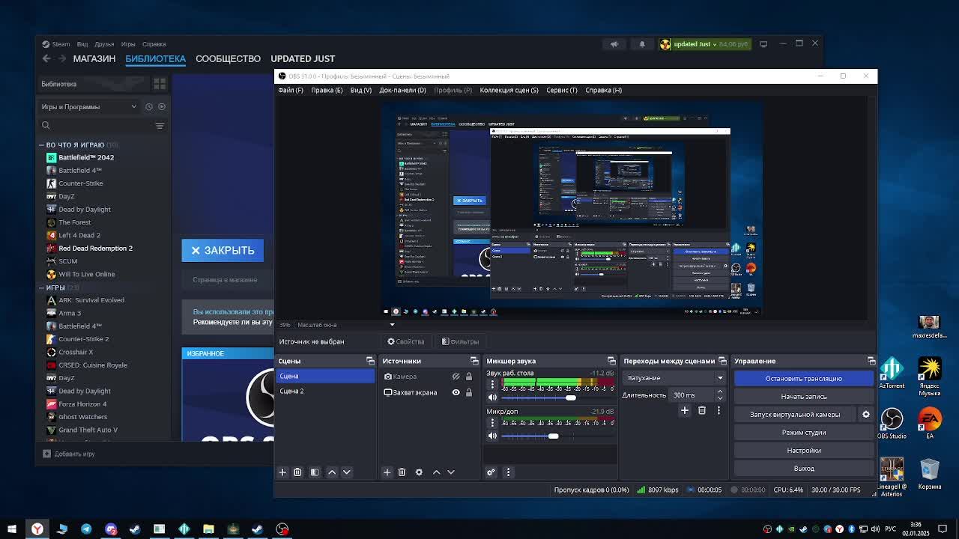Switch to Steam МАГАЗИН tab
This screenshot has height=539, width=959.
(x=94, y=58)
